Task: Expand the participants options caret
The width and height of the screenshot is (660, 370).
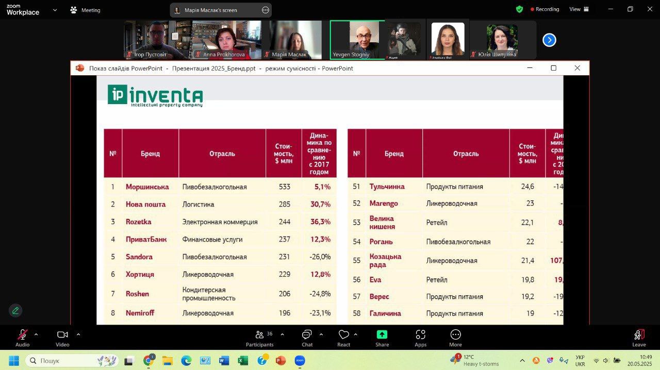Action: (282, 334)
